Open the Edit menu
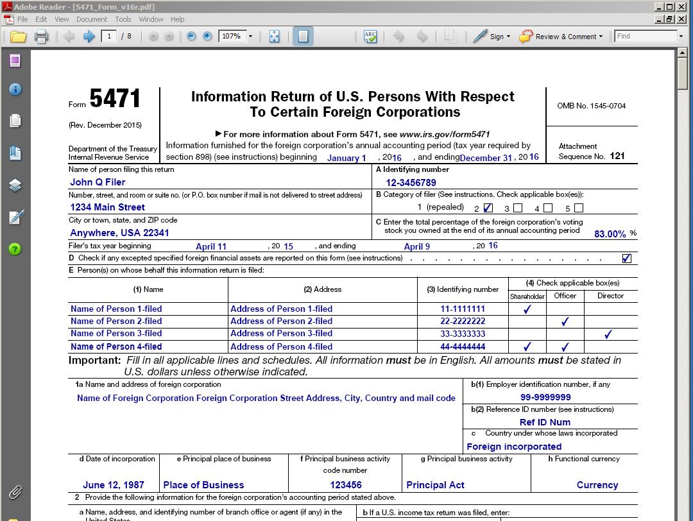The width and height of the screenshot is (693, 521). pyautogui.click(x=41, y=19)
